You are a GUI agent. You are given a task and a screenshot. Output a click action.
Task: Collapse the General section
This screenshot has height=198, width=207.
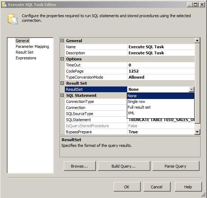point(62,41)
